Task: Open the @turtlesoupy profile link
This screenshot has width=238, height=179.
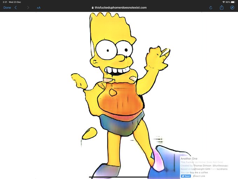Action: (x=220, y=166)
